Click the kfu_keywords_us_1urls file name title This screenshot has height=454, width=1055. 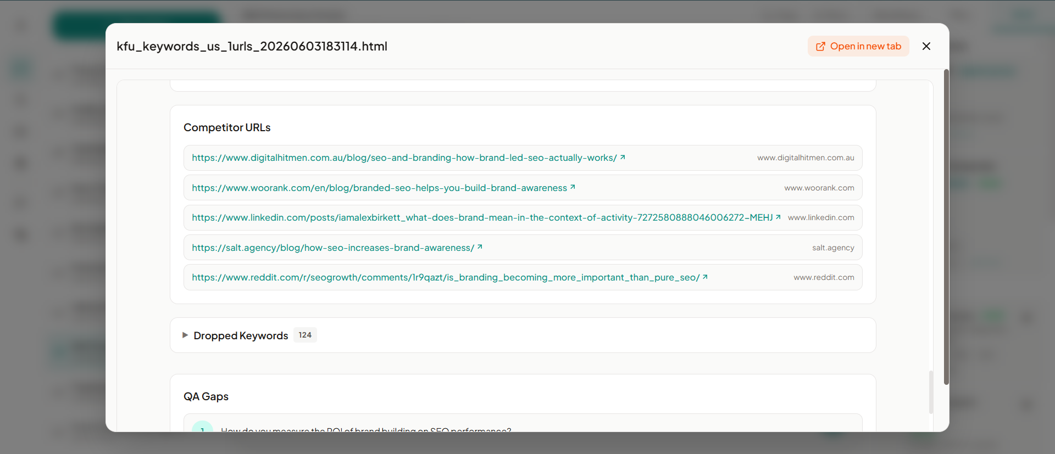click(252, 46)
